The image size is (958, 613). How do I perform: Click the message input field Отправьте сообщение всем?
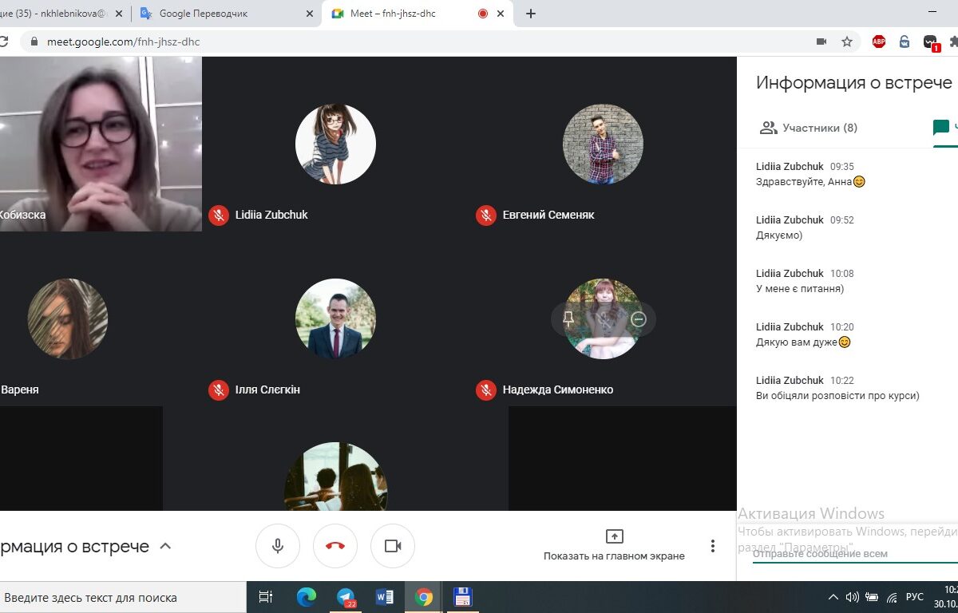point(846,554)
